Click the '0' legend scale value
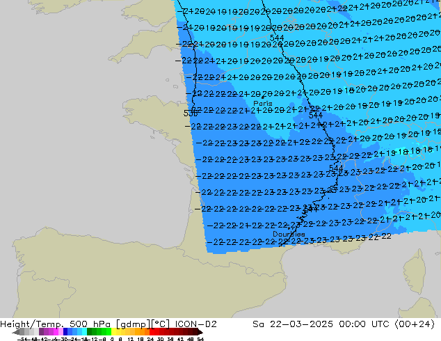 point(112,339)
